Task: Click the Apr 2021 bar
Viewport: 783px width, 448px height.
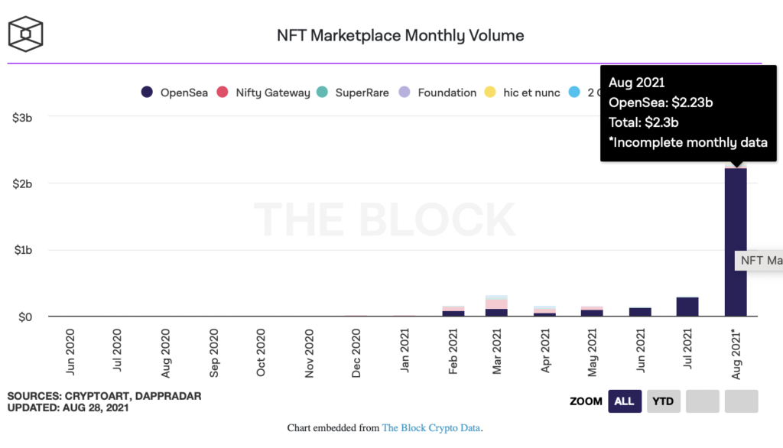Action: pos(544,311)
